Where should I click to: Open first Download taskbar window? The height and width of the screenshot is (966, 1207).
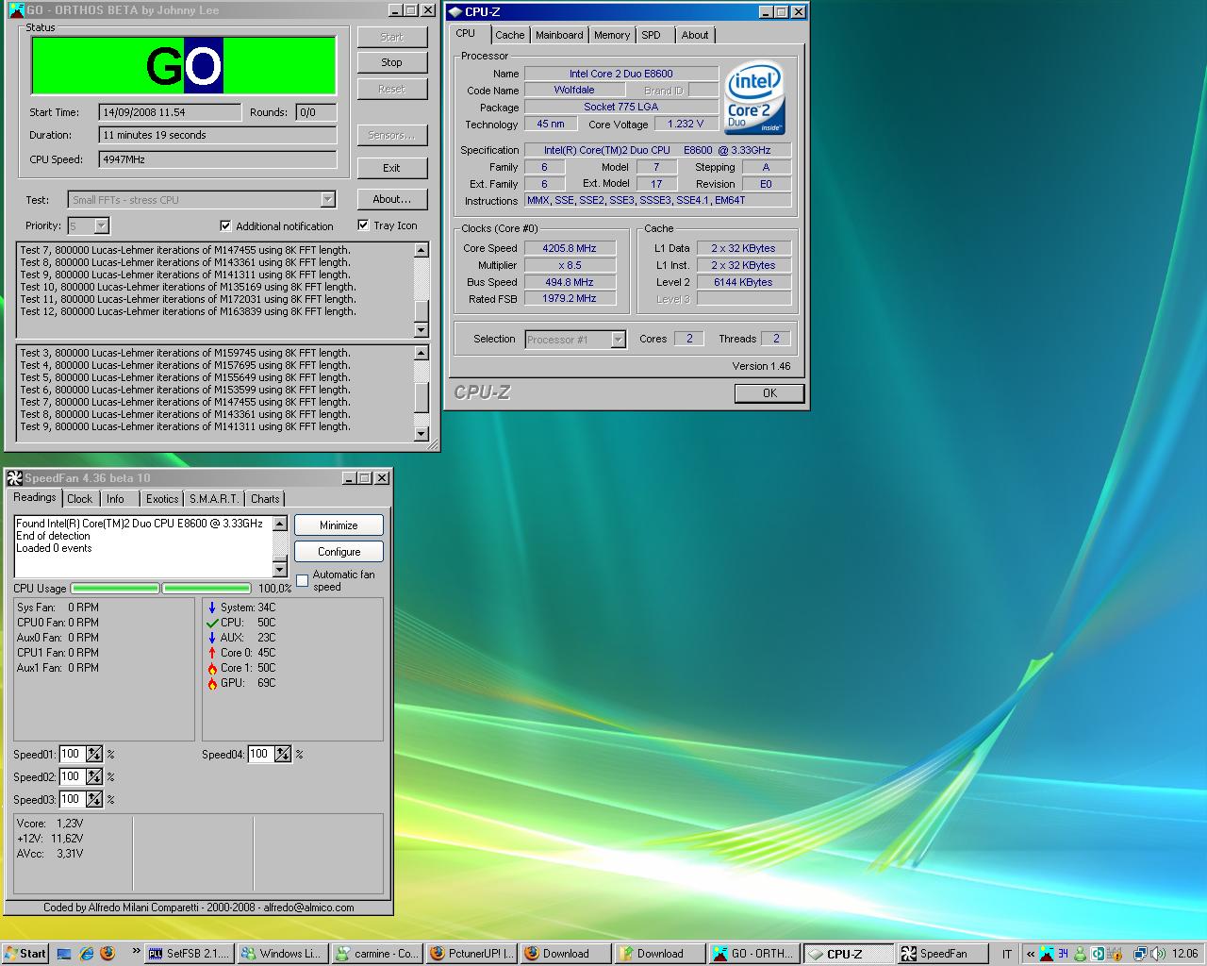[565, 954]
